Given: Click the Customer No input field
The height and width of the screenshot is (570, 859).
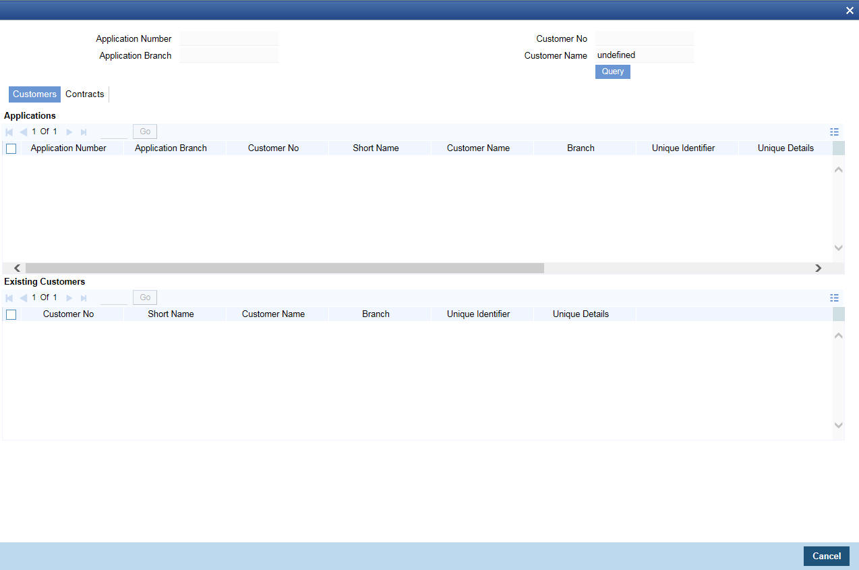Looking at the screenshot, I should pos(645,38).
